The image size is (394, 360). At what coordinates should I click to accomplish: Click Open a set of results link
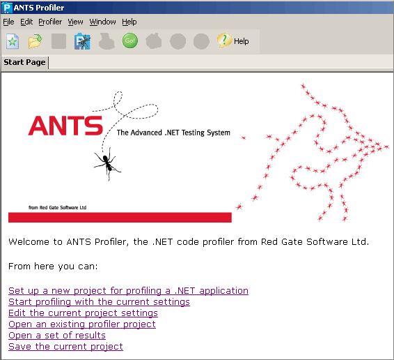[x=57, y=336]
